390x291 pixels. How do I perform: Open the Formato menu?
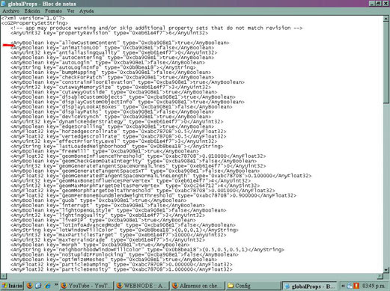(53, 11)
